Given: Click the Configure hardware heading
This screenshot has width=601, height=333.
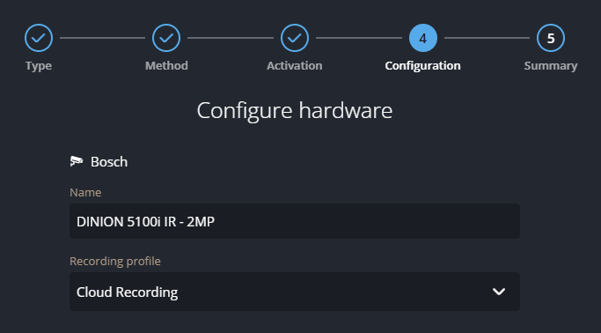Looking at the screenshot, I should 295,110.
